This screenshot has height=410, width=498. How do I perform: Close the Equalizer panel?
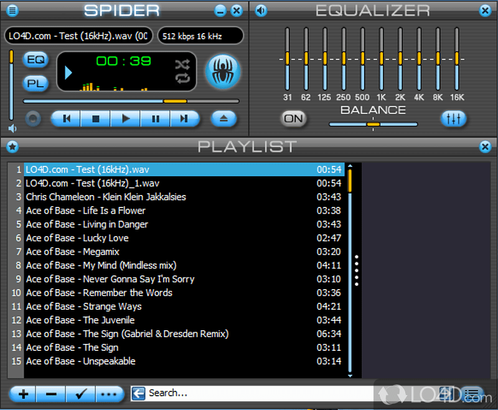pyautogui.click(x=485, y=11)
